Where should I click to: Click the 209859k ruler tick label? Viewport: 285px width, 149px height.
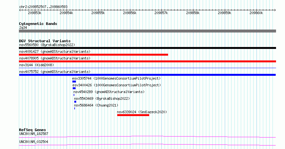[x=224, y=13]
